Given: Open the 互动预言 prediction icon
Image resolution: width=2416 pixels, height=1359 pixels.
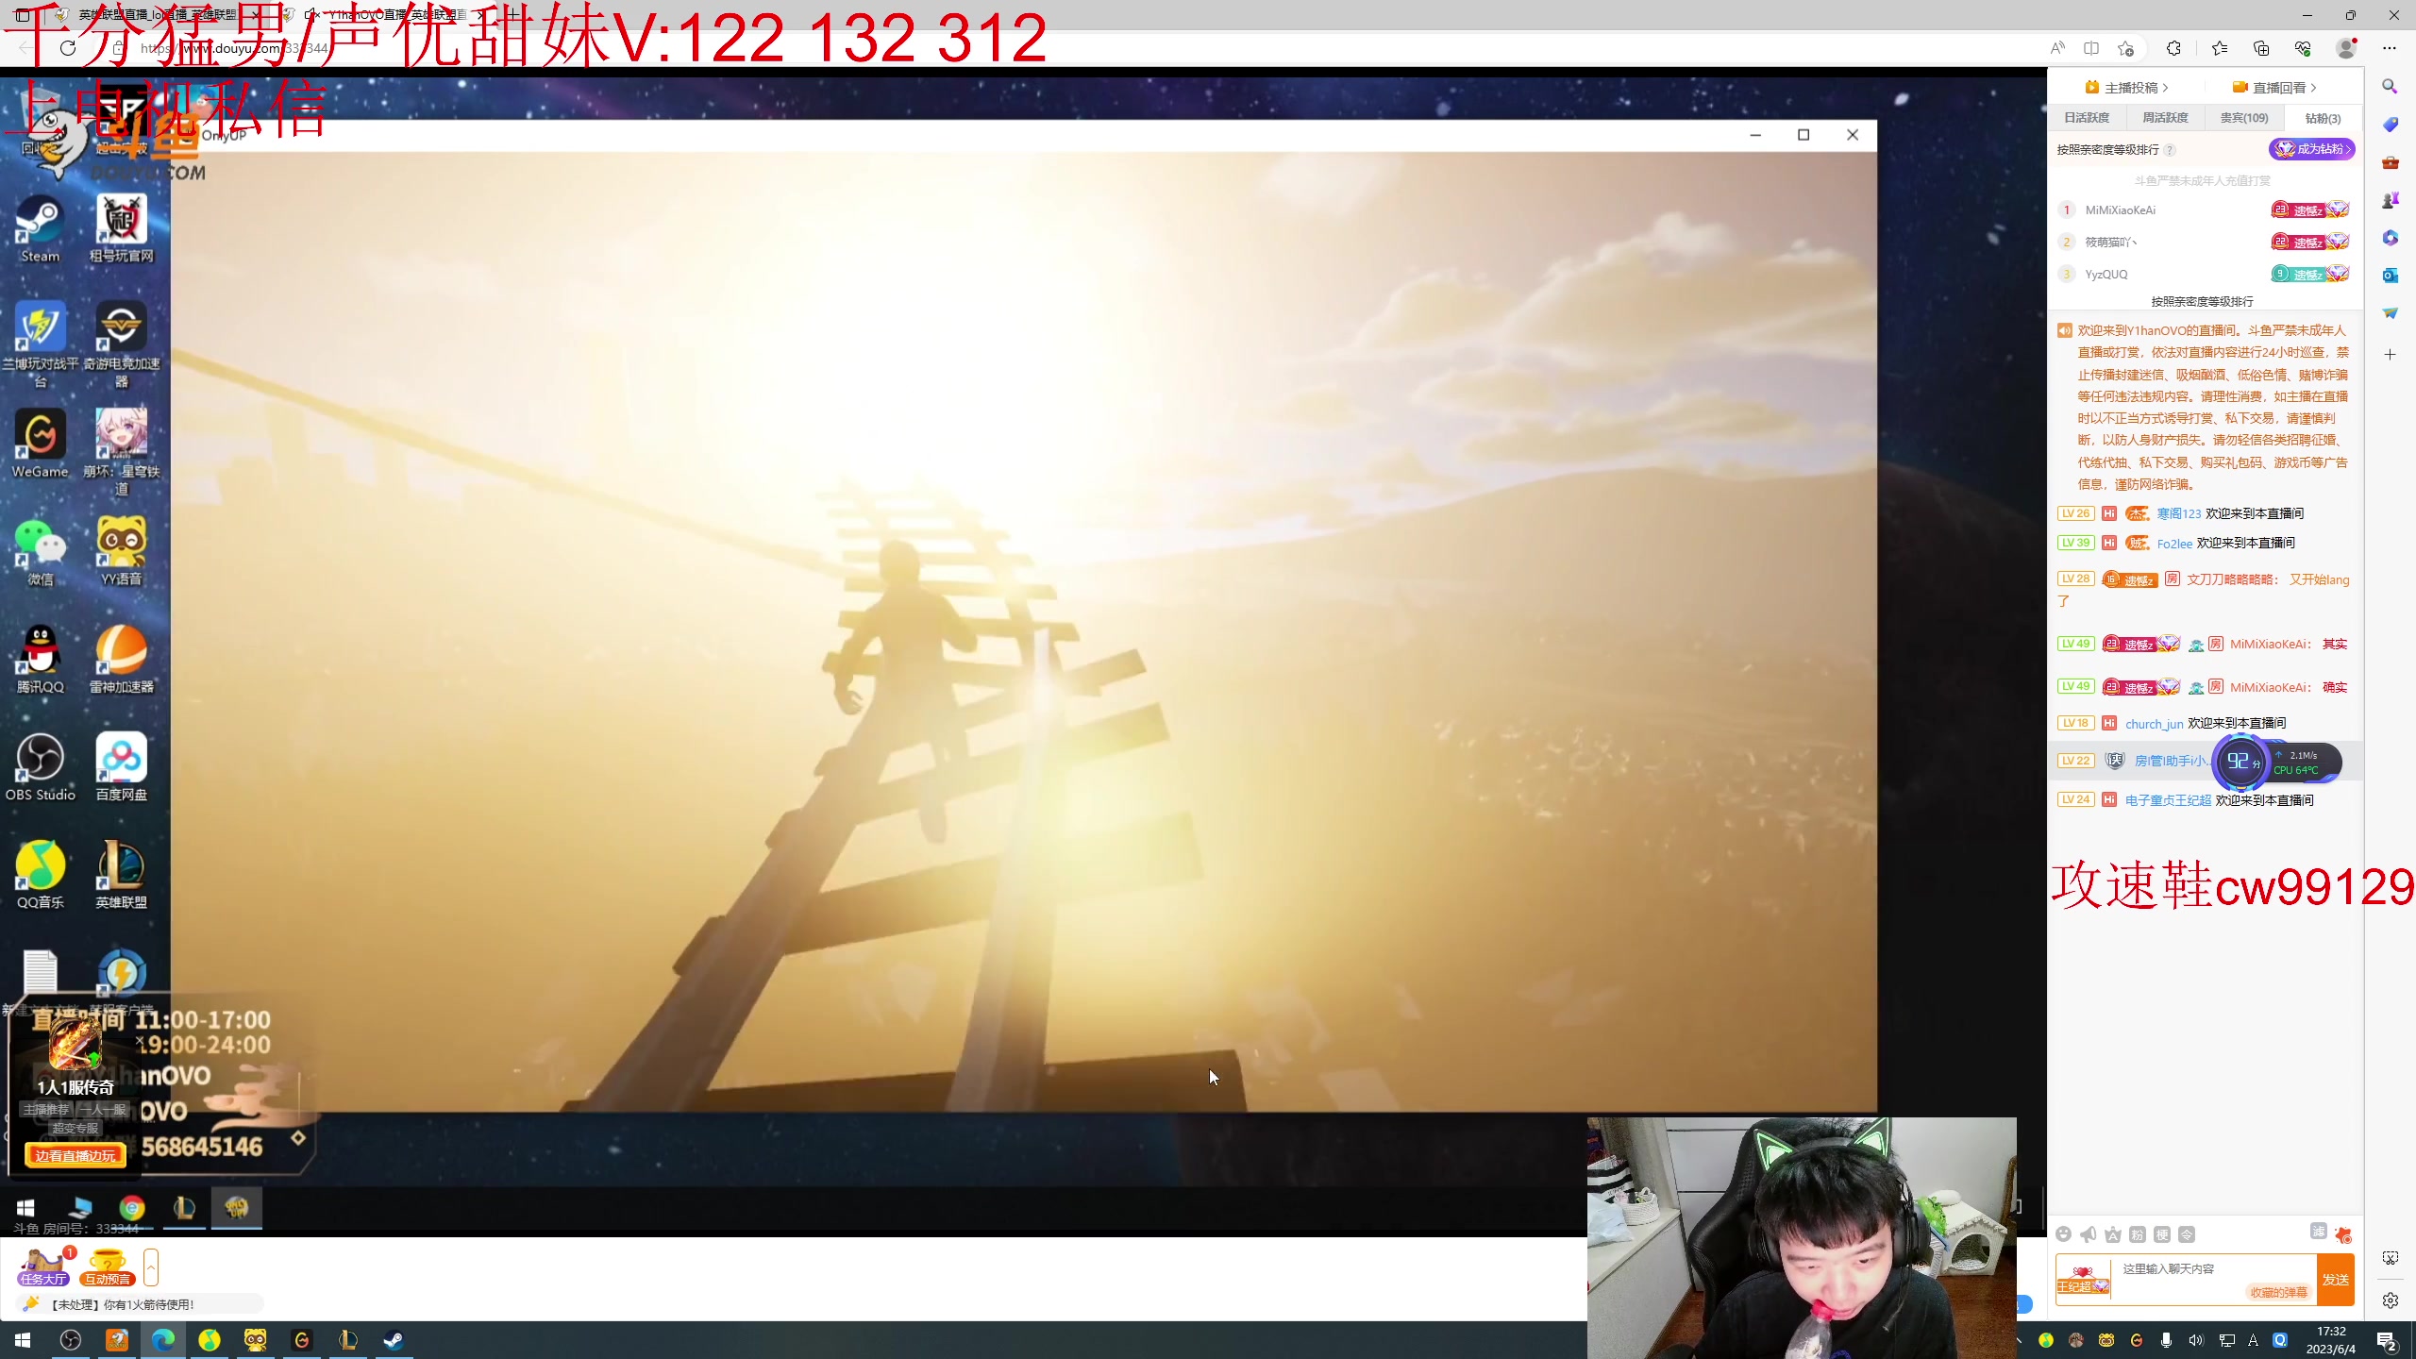Looking at the screenshot, I should (x=107, y=1267).
